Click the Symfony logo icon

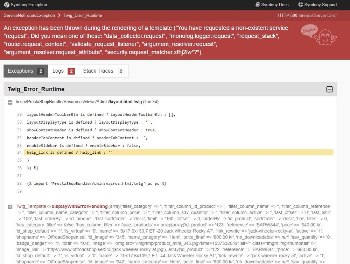[7, 5]
